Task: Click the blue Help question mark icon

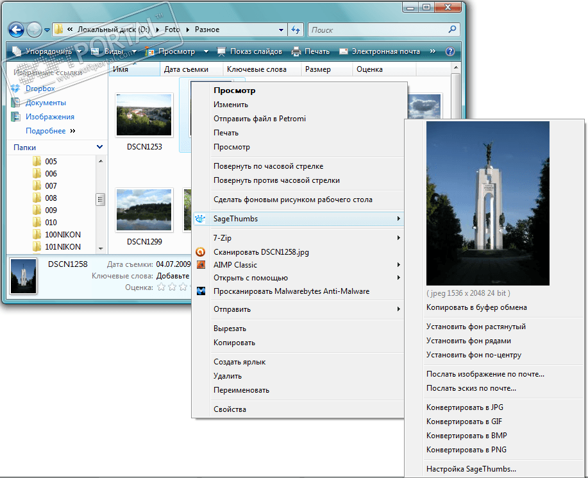Action: coord(450,51)
